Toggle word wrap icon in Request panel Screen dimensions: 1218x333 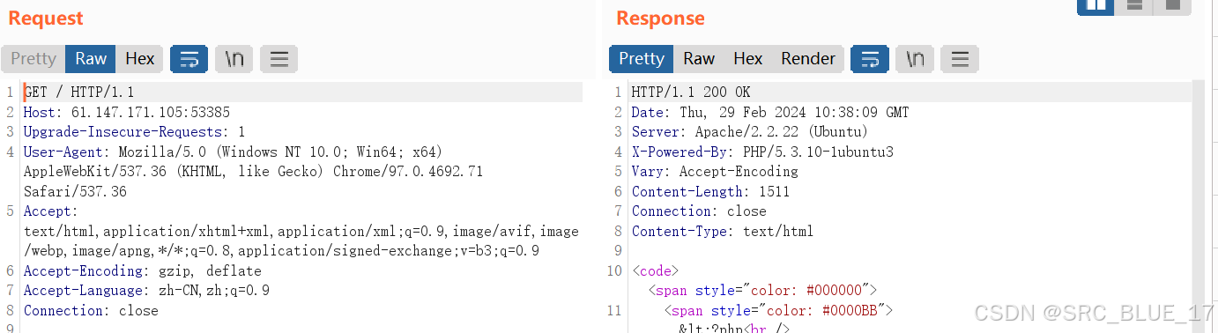(x=189, y=59)
